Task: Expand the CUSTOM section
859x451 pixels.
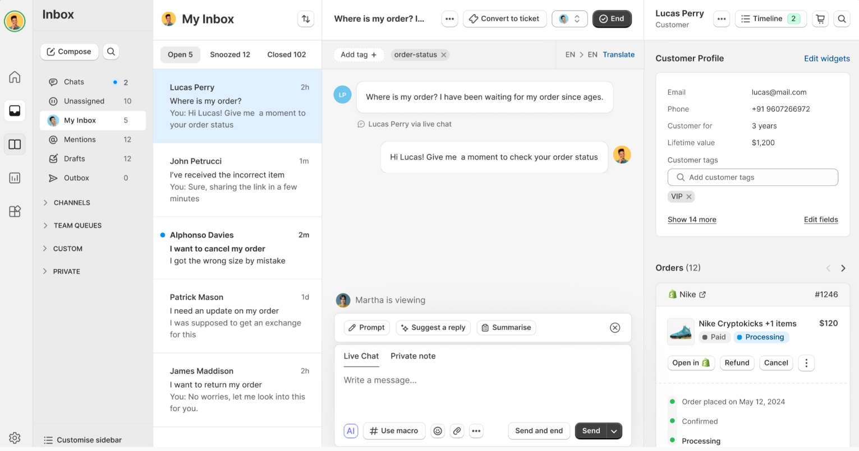Action: (63, 249)
